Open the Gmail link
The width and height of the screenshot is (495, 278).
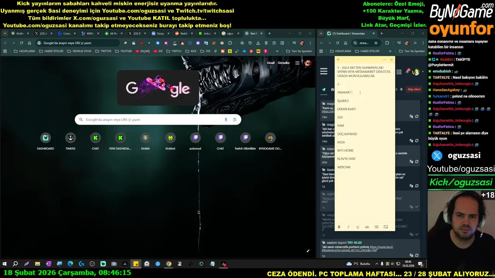(x=271, y=63)
